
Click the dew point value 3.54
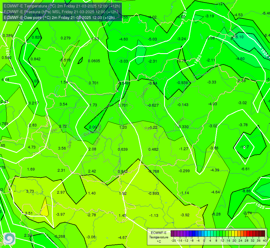(63, 104)
